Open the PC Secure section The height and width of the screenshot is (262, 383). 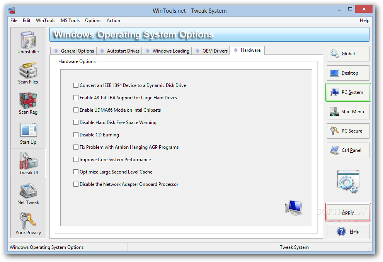pyautogui.click(x=348, y=131)
